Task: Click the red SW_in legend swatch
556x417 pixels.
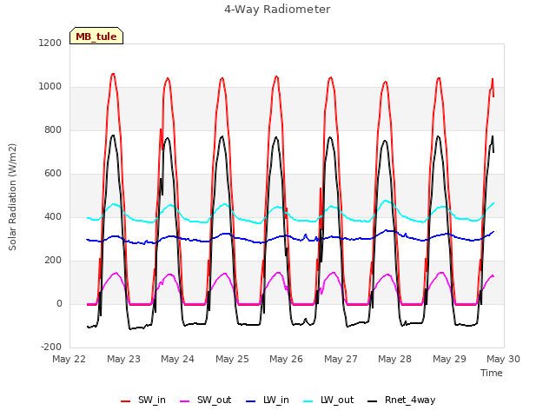Action: (125, 401)
